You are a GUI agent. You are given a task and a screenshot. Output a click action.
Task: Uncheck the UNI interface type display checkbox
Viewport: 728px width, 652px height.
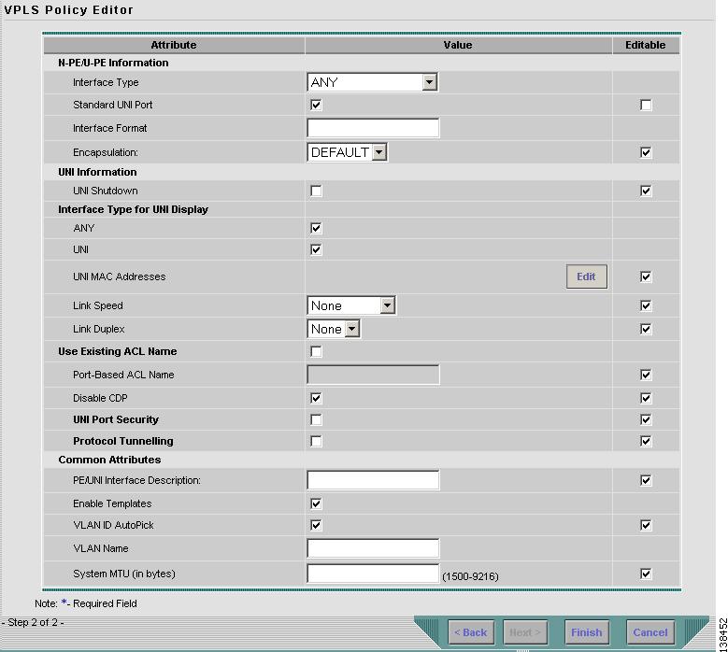click(x=316, y=249)
